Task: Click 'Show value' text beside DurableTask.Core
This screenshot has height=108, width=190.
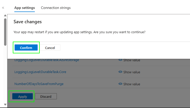Action: 132,72
